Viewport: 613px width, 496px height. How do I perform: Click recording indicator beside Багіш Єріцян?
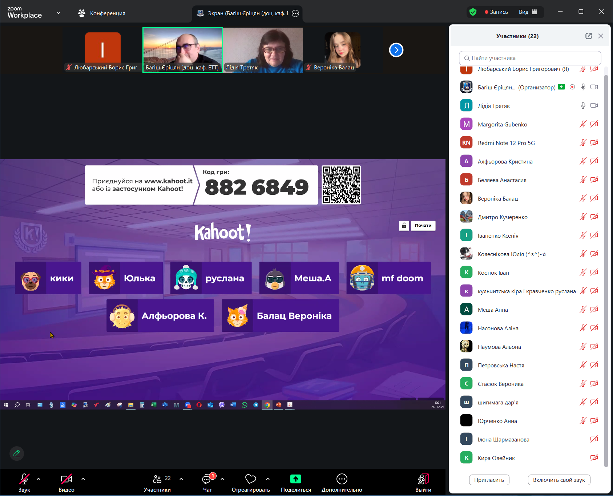[572, 87]
